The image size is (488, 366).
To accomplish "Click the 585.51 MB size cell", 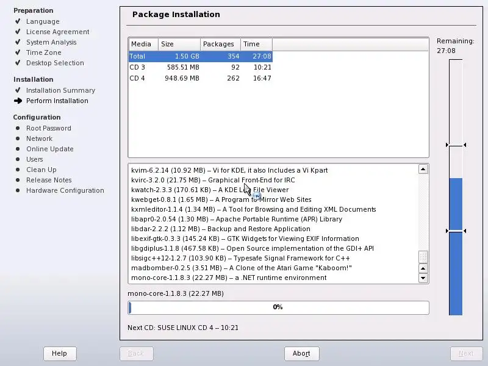I will (x=183, y=67).
